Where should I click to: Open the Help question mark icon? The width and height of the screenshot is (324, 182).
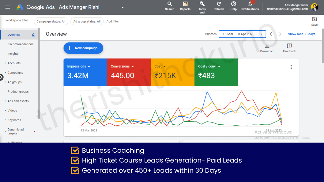[x=233, y=4]
